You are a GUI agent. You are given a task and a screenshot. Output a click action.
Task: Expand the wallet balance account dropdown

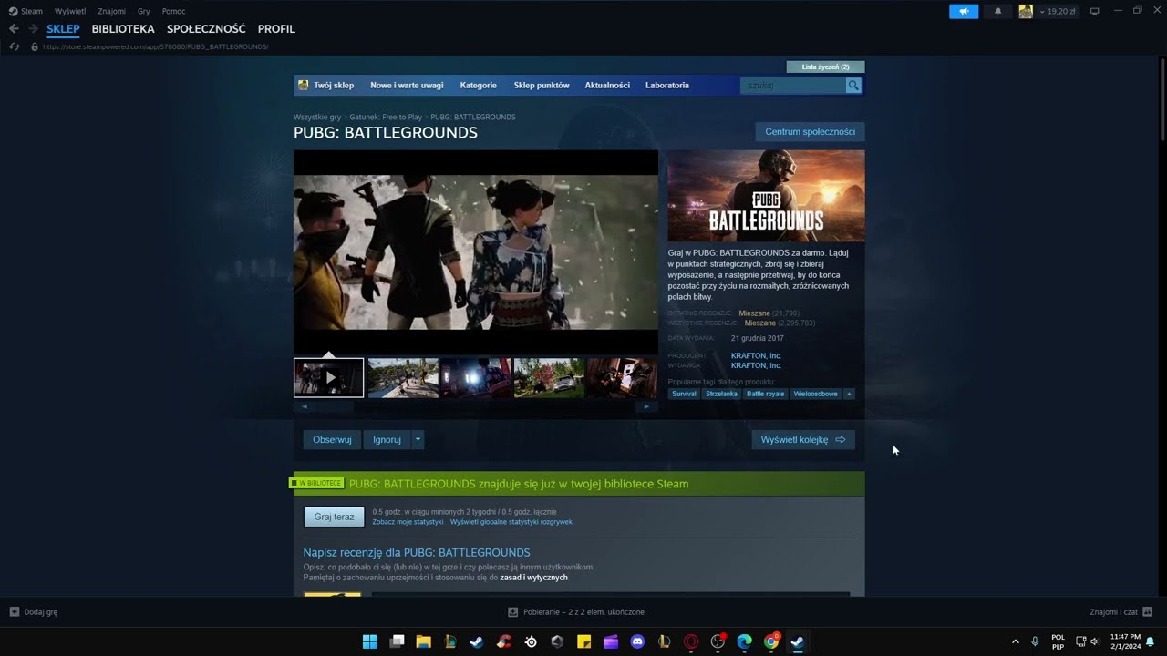pos(1057,11)
